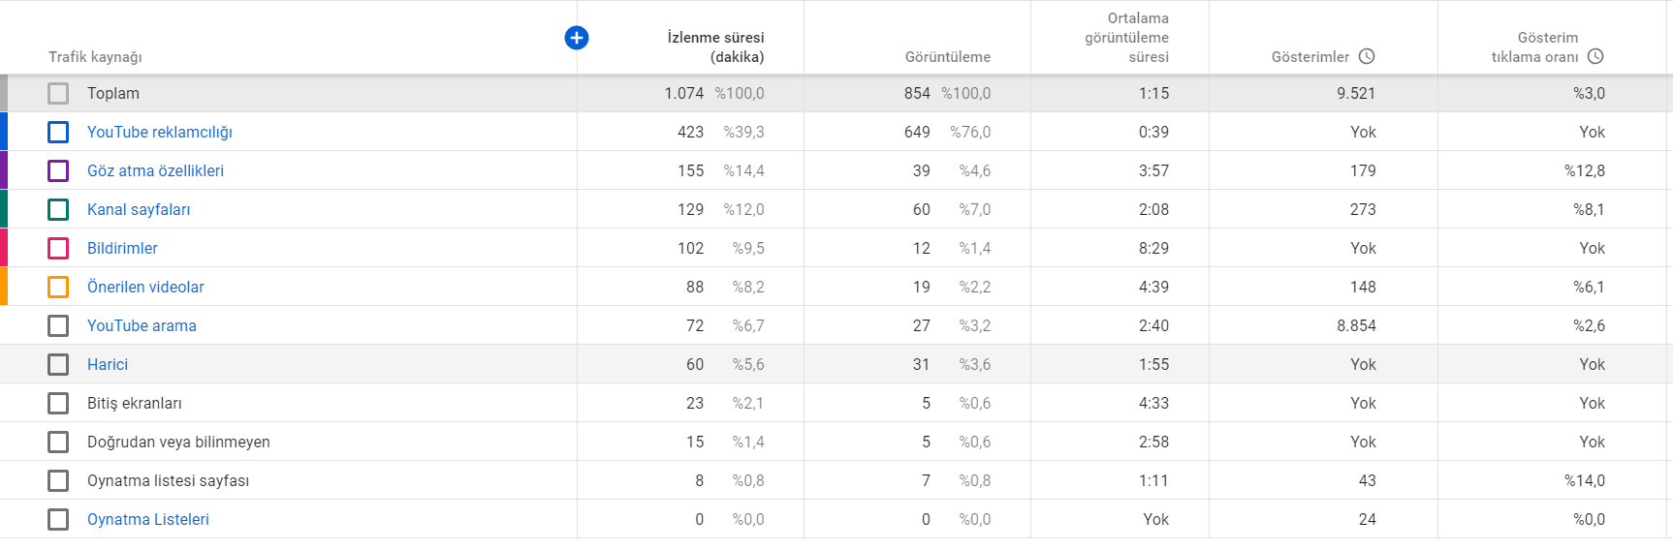Check the Harici row checkbox
This screenshot has height=550, width=1673.
click(x=58, y=364)
